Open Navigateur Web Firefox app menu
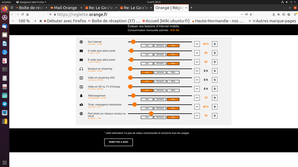 click(x=31, y=2)
